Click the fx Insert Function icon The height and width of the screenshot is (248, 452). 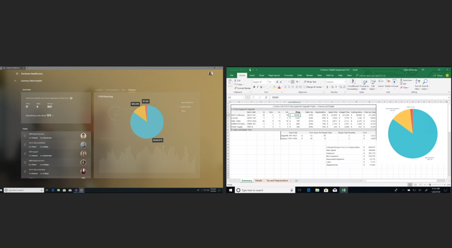(266, 98)
